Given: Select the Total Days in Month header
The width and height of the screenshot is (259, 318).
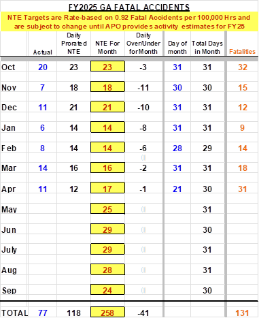Looking at the screenshot, I should point(207,48).
